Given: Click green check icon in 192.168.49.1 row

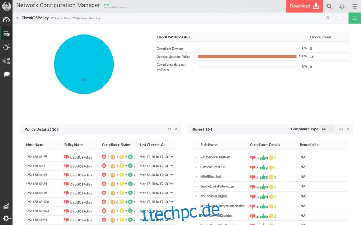Looking at the screenshot, I should [x=130, y=166].
